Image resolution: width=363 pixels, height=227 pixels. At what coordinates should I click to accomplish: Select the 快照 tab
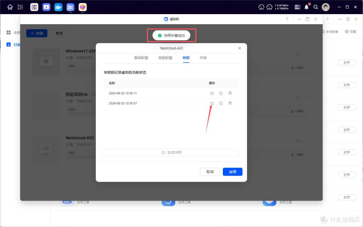pyautogui.click(x=186, y=58)
